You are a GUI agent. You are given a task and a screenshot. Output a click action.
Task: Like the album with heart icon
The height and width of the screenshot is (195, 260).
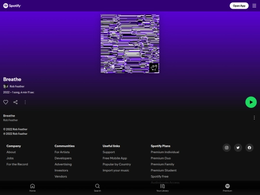6,102
